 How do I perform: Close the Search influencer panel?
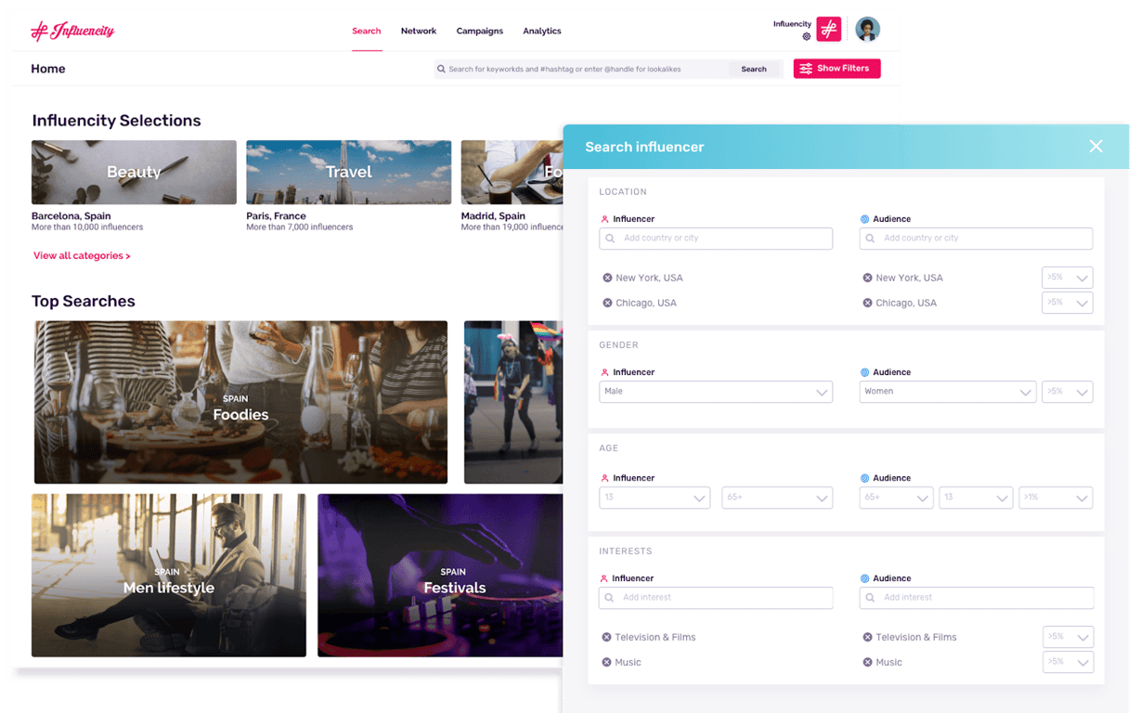tap(1095, 146)
